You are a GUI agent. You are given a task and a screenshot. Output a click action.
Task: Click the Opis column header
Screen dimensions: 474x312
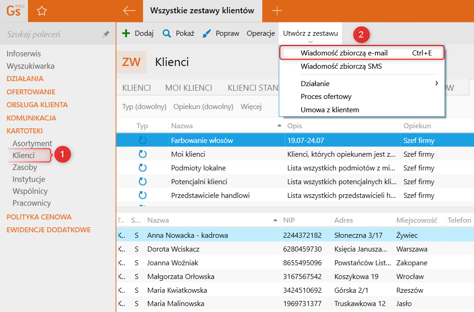point(342,126)
